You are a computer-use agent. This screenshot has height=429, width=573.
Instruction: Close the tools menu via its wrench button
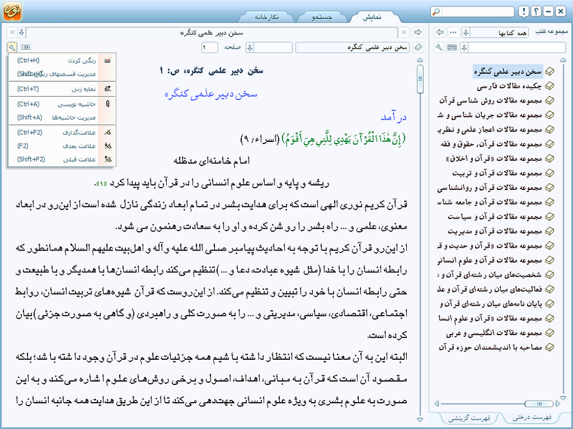(x=11, y=47)
